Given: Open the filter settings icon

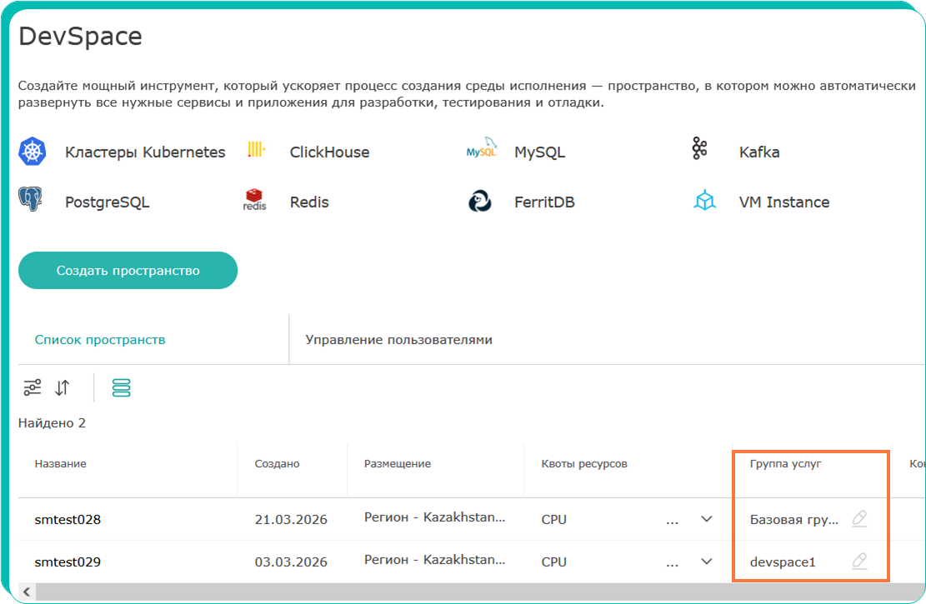Looking at the screenshot, I should tap(33, 387).
